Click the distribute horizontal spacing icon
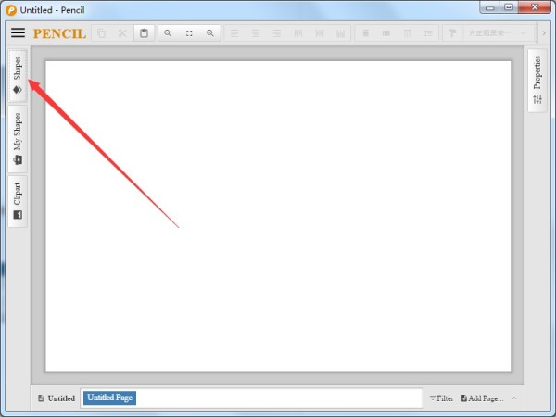This screenshot has height=417, width=556. [408, 33]
